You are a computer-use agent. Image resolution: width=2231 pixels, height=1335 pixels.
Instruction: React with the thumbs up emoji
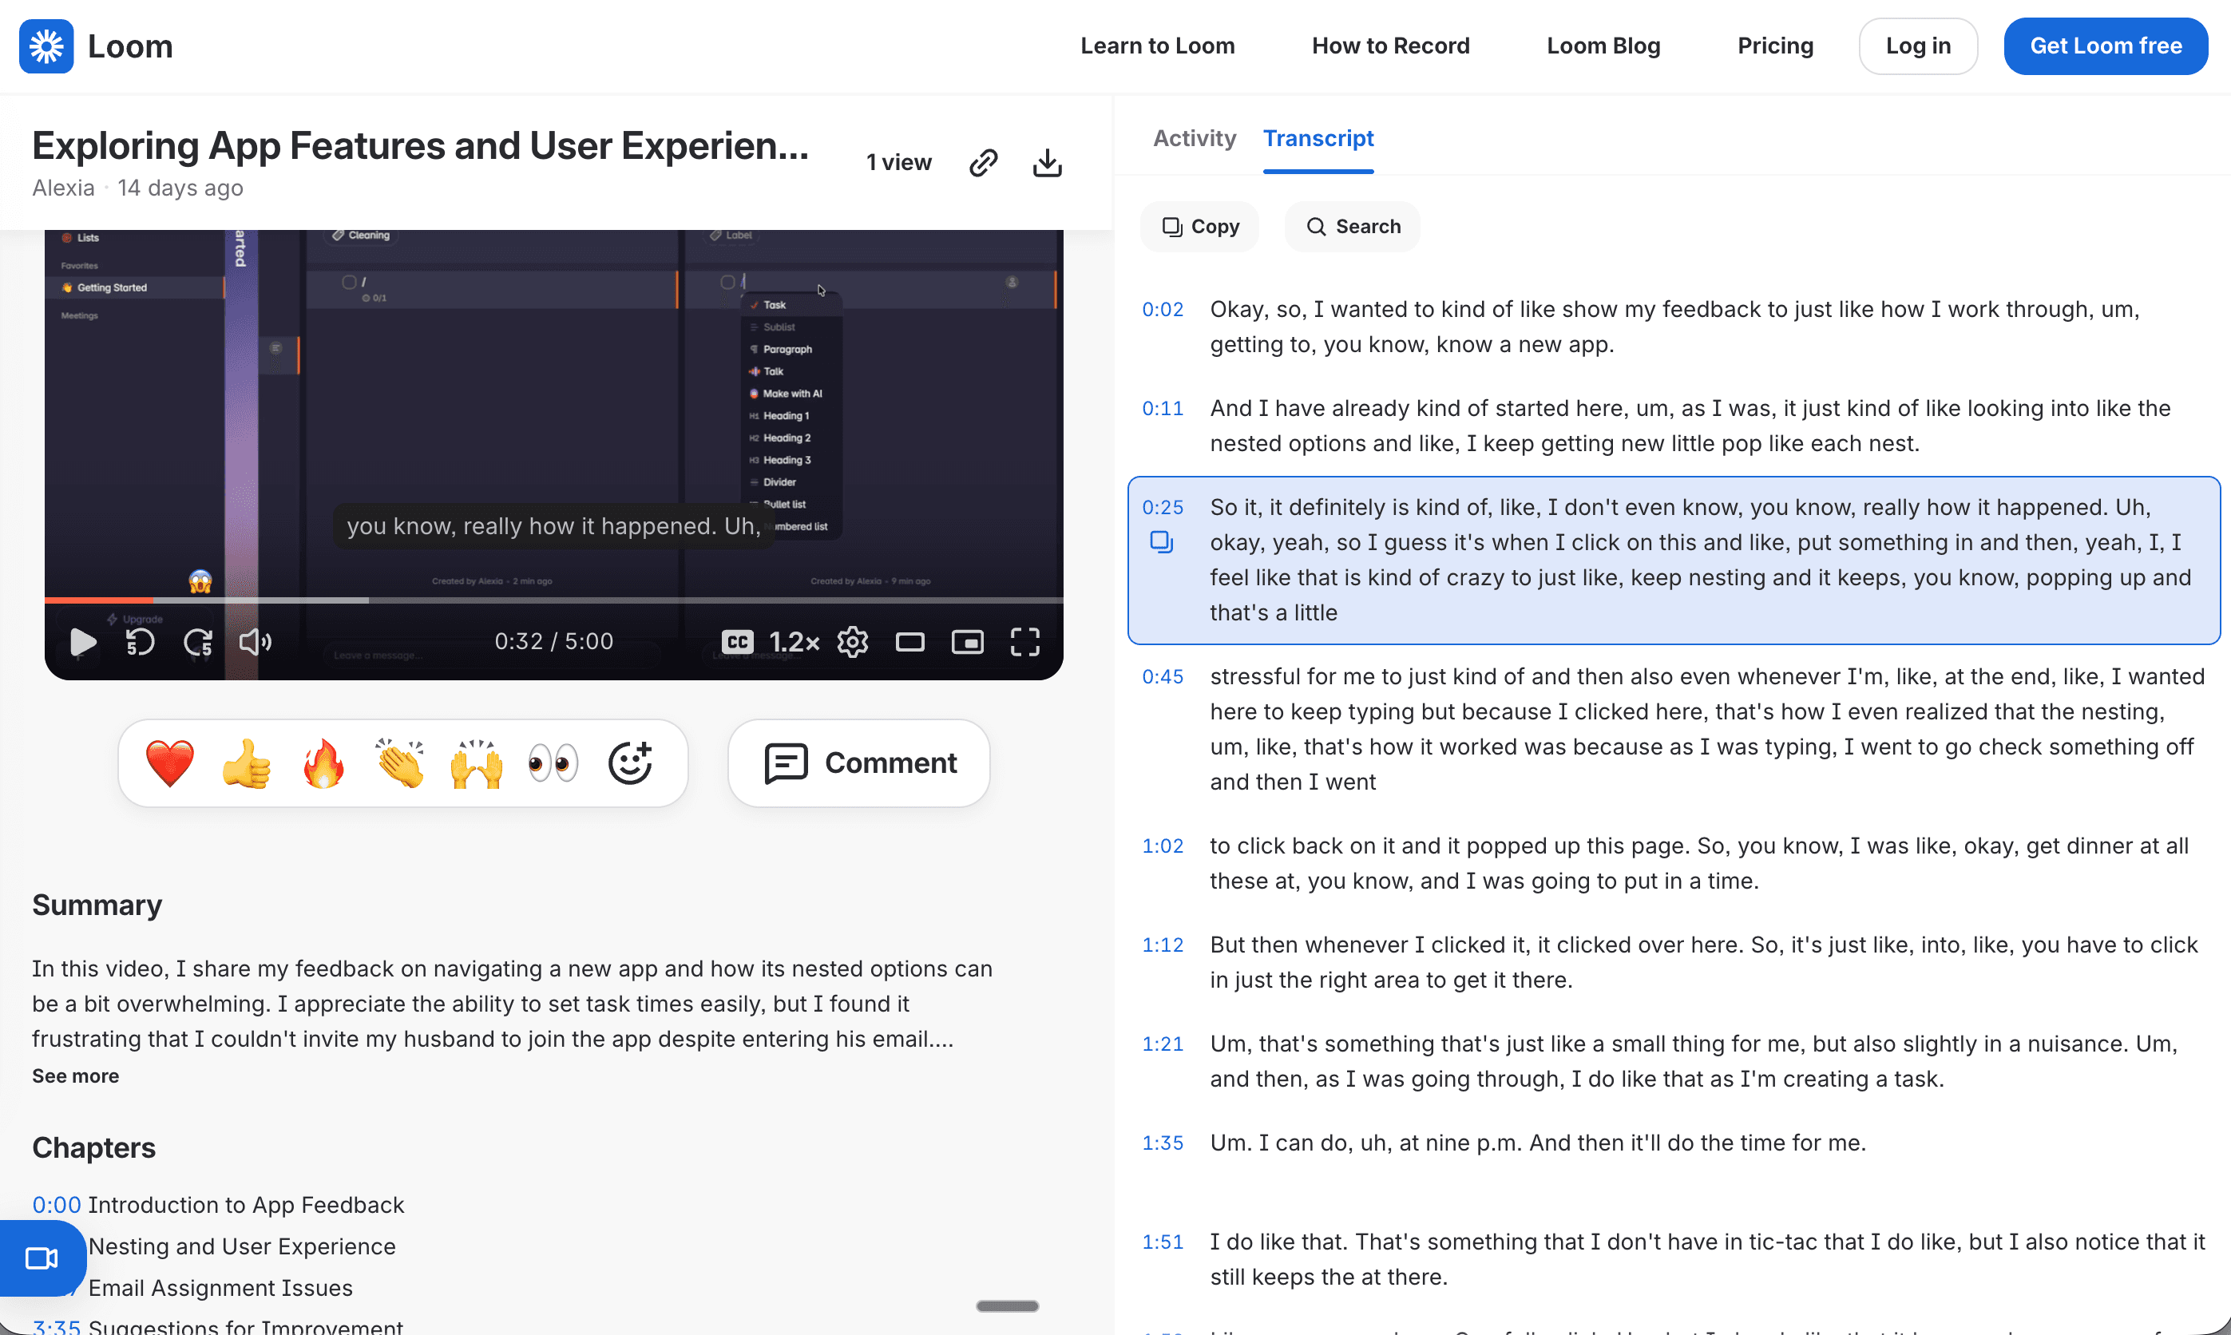(x=247, y=763)
